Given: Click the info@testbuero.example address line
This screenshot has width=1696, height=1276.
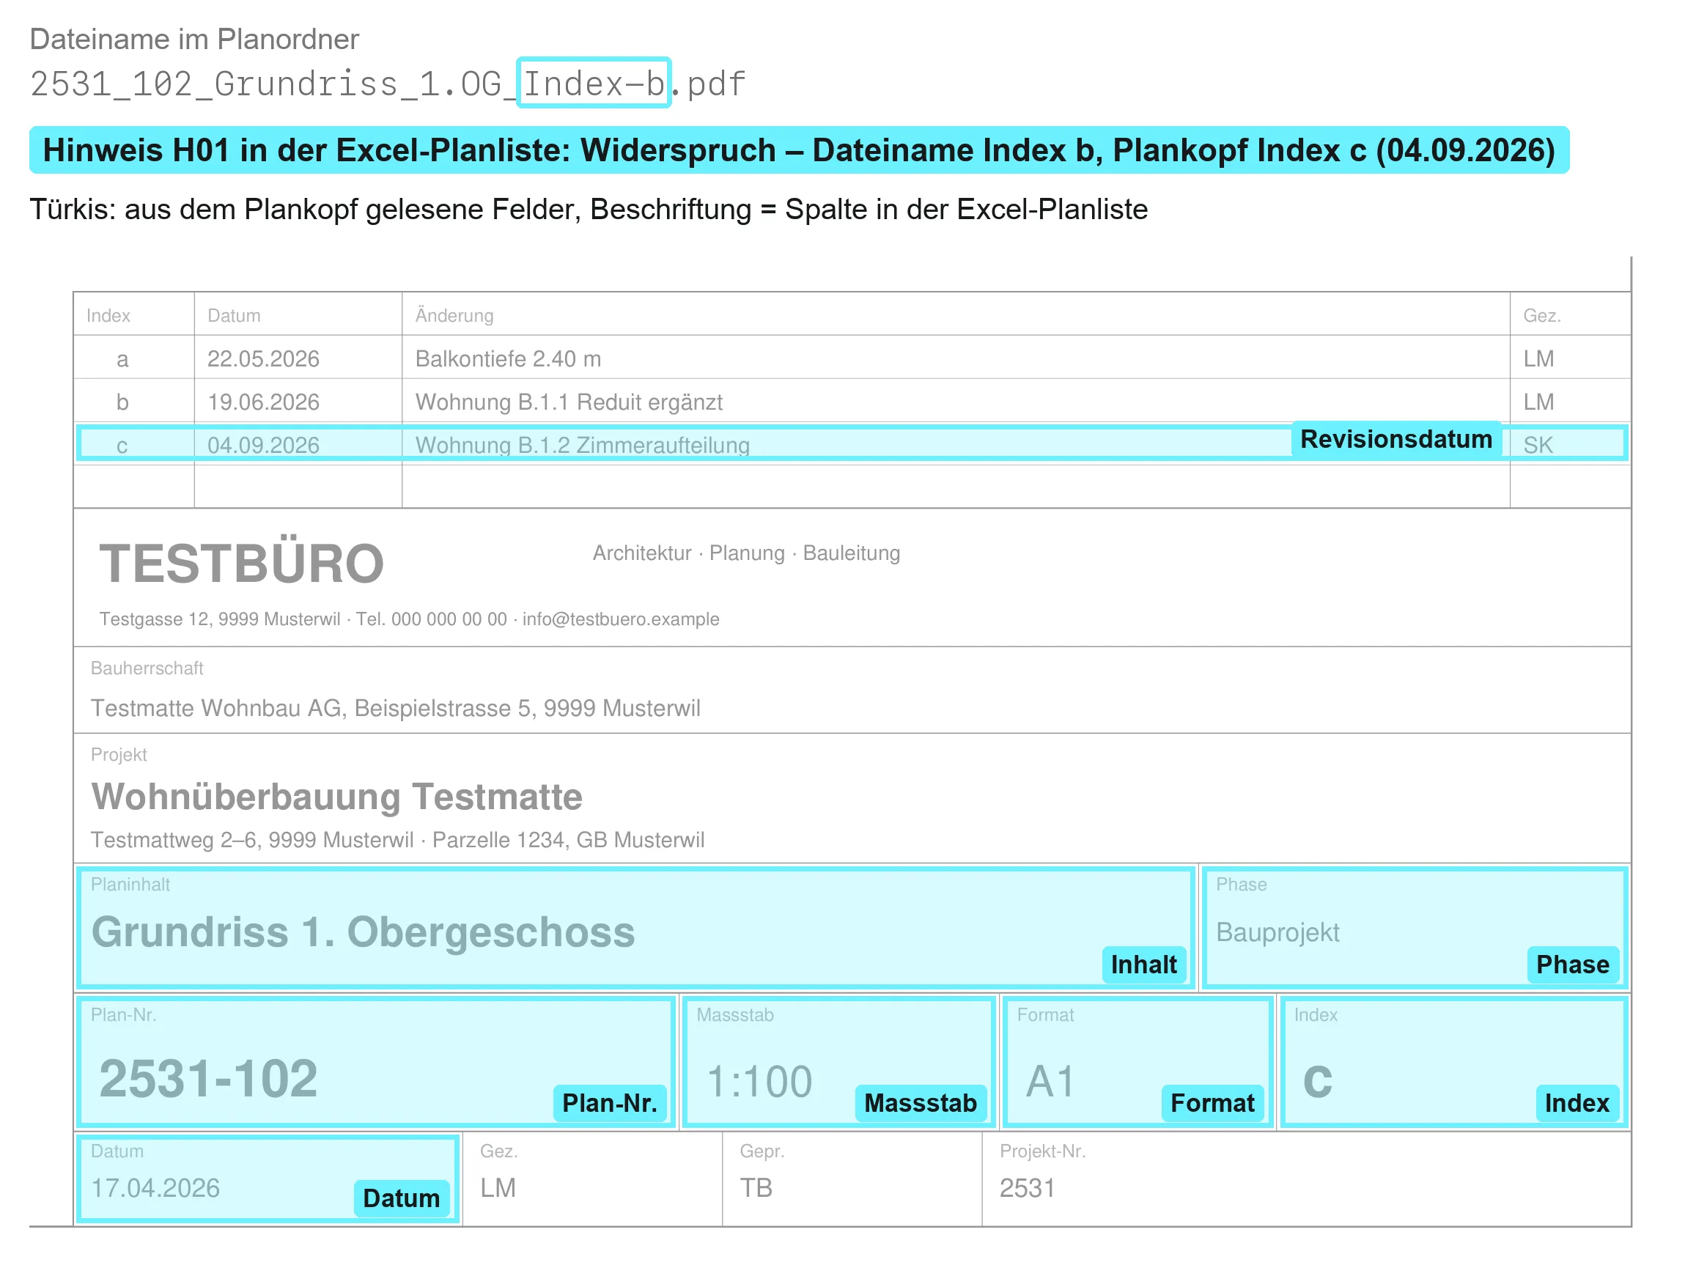Looking at the screenshot, I should 409,619.
